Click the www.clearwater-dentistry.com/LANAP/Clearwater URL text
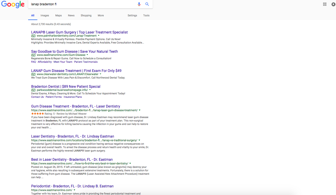Viewport: 336px width, 195px height. coord(68,74)
